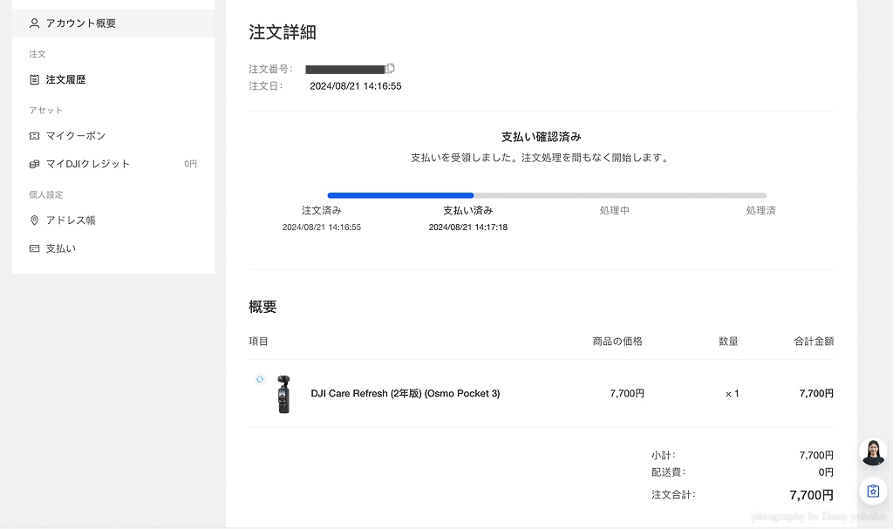Screen dimensions: 893x529
Task: Click the 支払い確認済み status heading
Action: click(541, 137)
